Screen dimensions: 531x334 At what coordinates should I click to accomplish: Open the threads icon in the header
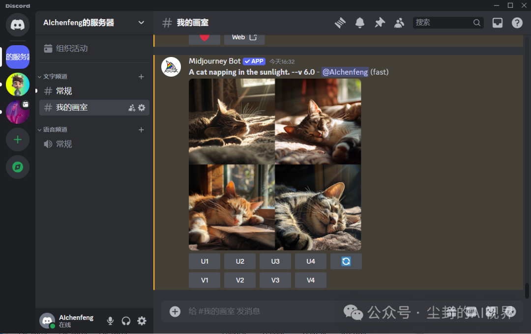[x=340, y=23]
